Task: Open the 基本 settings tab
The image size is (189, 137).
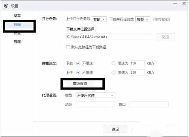Action: (17, 15)
